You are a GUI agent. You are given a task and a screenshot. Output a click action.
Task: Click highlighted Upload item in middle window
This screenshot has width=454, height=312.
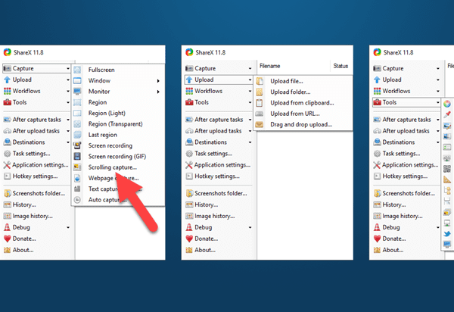pos(219,80)
